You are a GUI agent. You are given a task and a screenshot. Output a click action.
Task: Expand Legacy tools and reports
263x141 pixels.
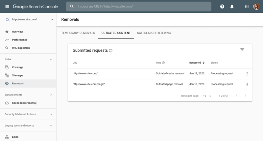tap(51, 126)
